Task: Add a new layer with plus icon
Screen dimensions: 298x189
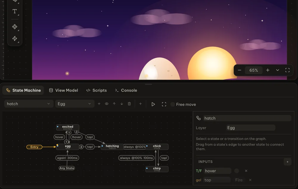Action: [x=99, y=104]
